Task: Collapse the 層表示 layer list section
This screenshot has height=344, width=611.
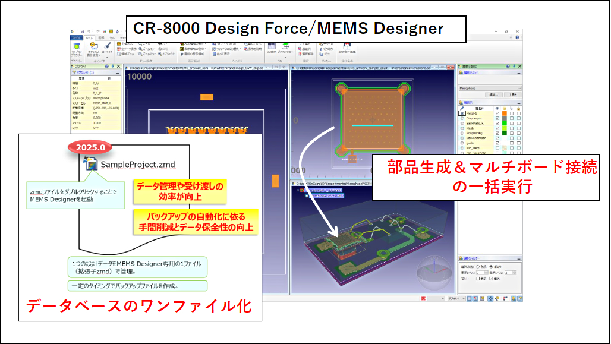Action: pos(519,102)
